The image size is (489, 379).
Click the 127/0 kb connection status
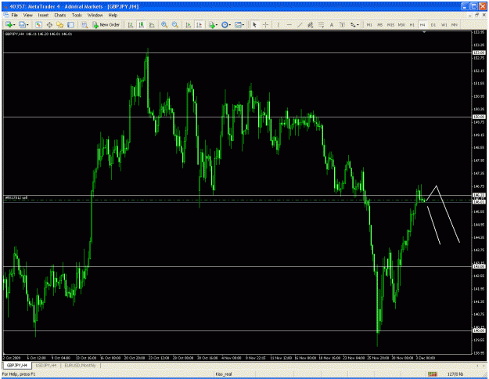(x=455, y=374)
